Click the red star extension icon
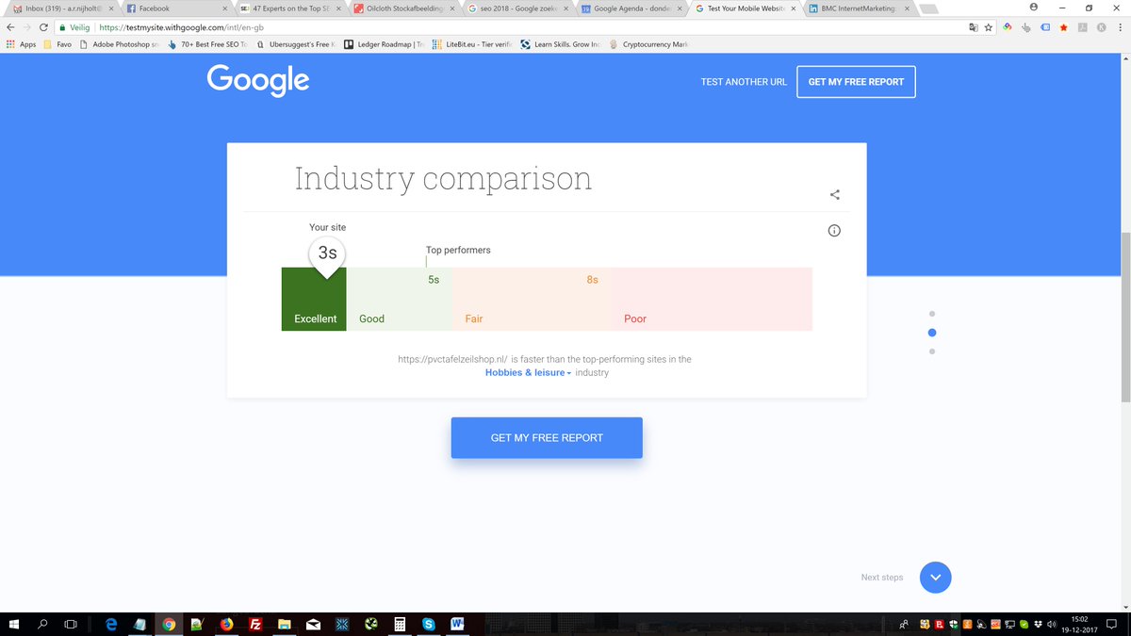1131x636 pixels. tap(1063, 27)
